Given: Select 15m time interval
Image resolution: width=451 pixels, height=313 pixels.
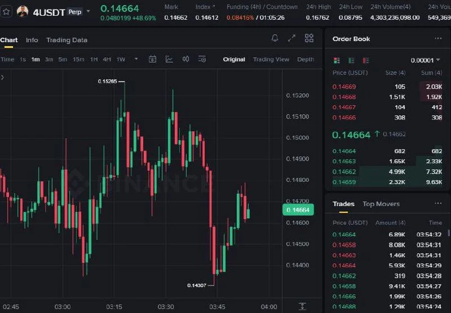Looking at the screenshot, I should 78,60.
